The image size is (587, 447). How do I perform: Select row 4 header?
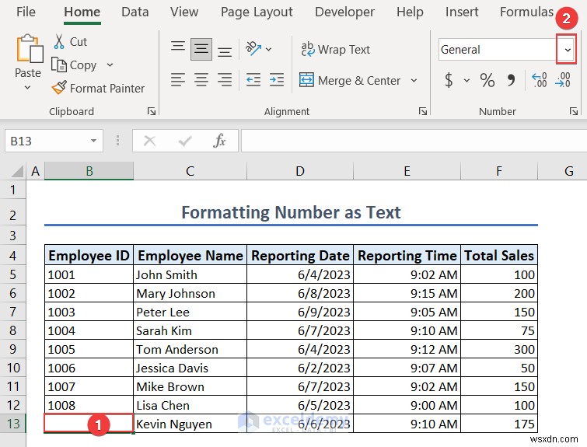[x=12, y=255]
